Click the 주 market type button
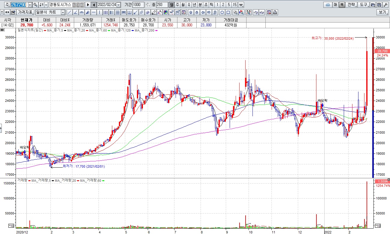Screen dimensions: 390x234 [x=7, y=5]
